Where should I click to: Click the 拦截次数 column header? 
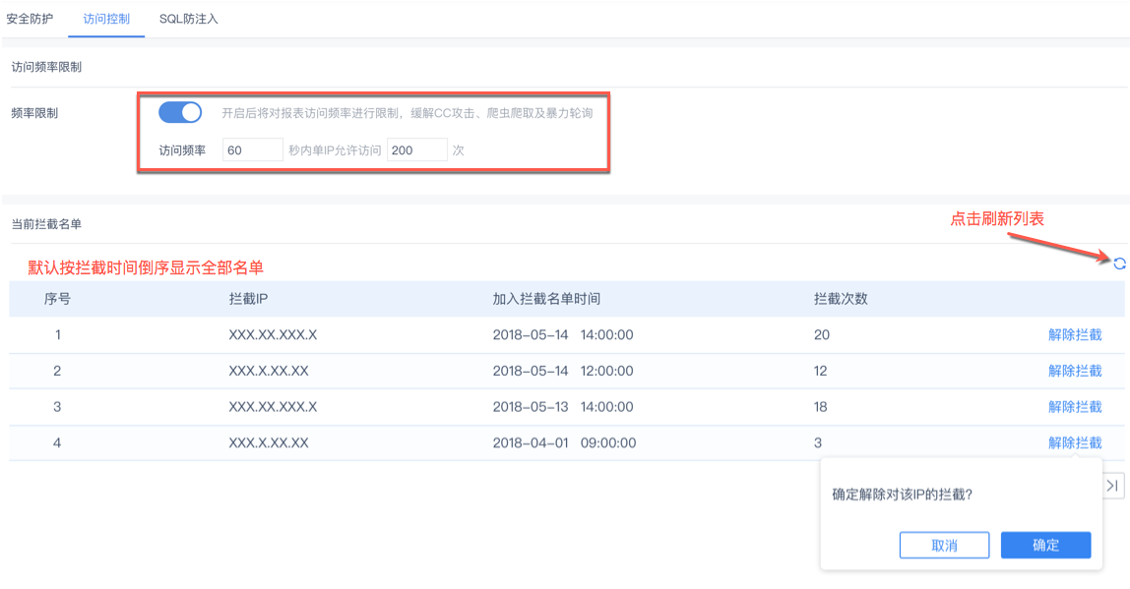841,299
